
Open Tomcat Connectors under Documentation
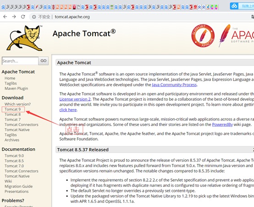(x=22, y=171)
